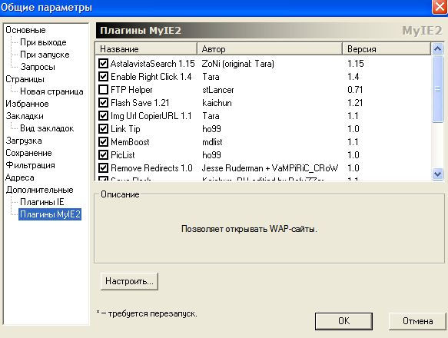
Task: Confirm settings with OK button
Action: pyautogui.click(x=343, y=321)
